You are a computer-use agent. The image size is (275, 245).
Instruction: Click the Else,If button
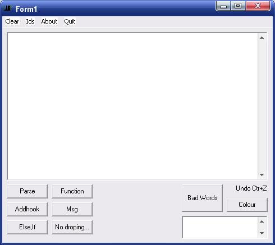coord(27,227)
